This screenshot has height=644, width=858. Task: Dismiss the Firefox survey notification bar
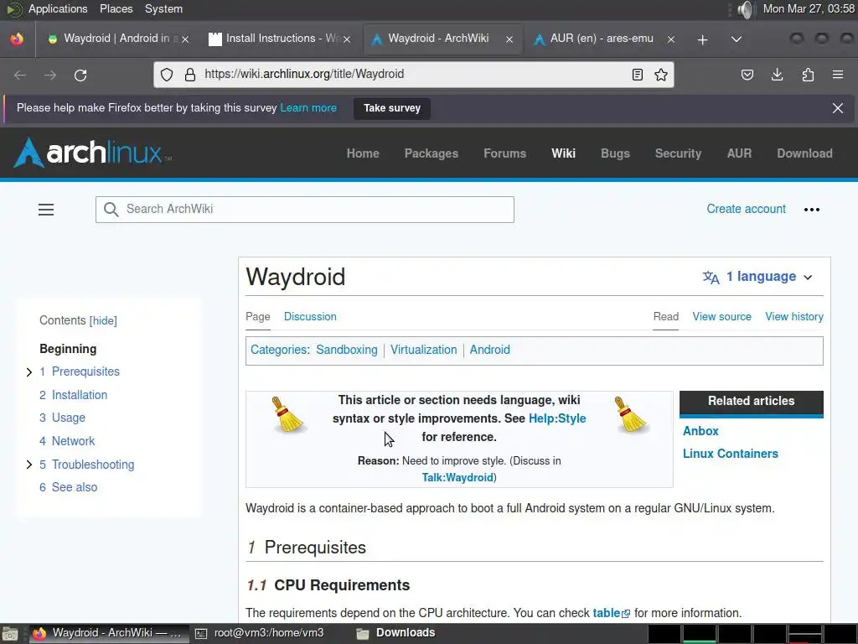[838, 108]
